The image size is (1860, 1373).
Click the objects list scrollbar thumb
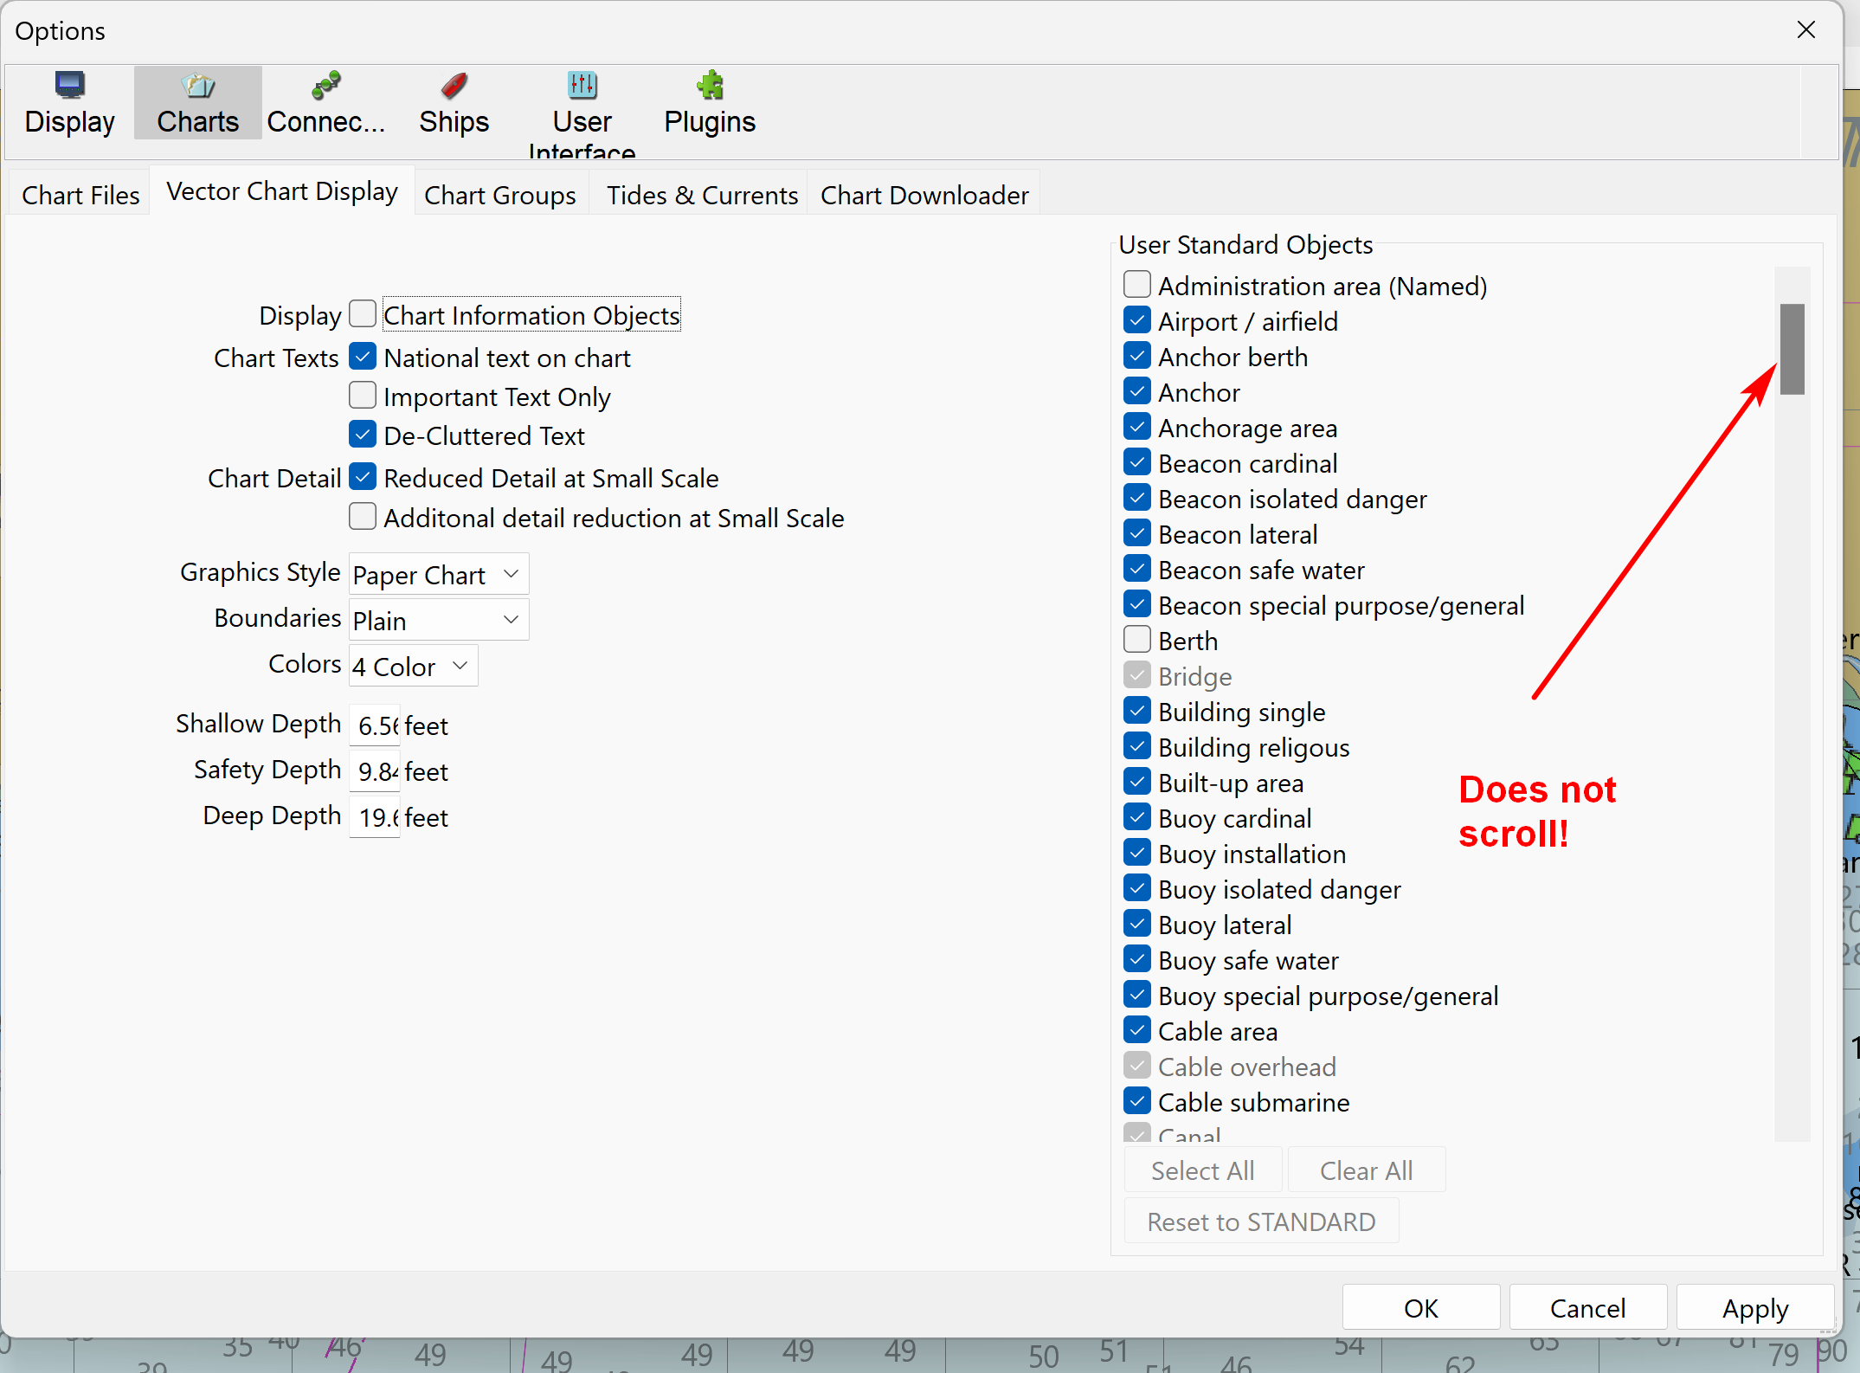tap(1792, 349)
